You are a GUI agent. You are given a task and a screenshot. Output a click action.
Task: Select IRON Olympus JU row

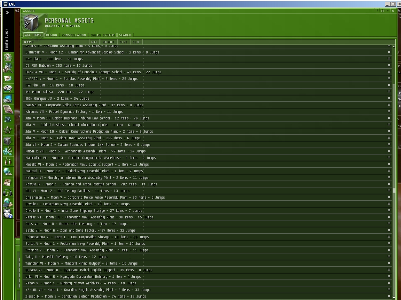click(x=207, y=98)
